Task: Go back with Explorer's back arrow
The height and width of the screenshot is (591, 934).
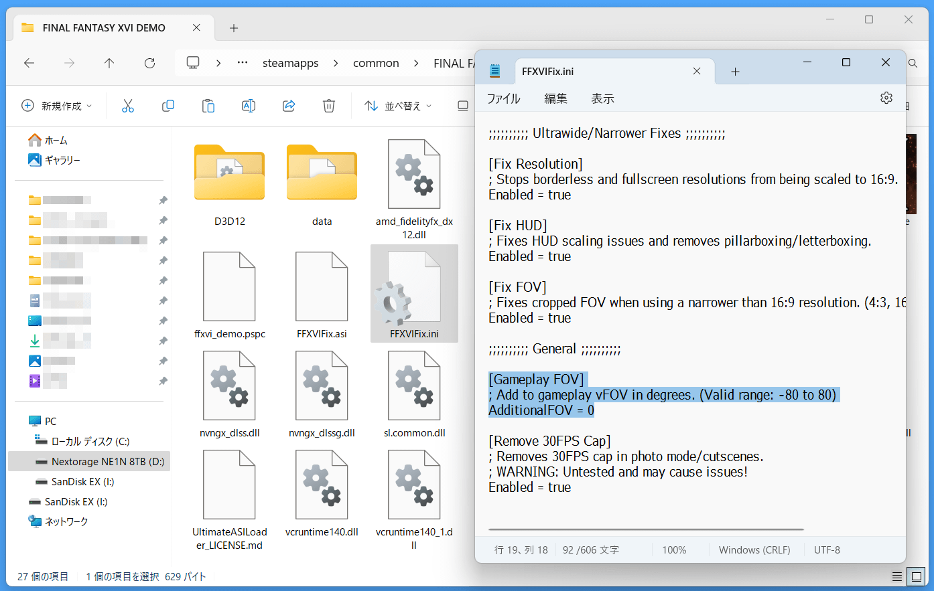Action: point(29,63)
